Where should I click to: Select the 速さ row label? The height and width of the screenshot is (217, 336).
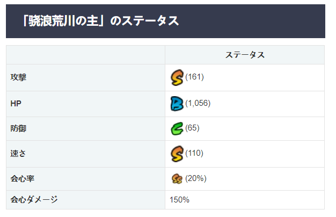18,154
